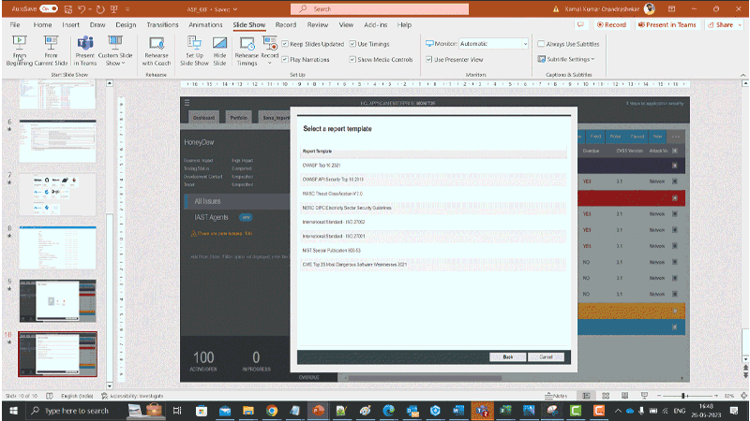The image size is (750, 421).
Task: Expand the Custom Slide Show dropdown
Action: coord(114,51)
